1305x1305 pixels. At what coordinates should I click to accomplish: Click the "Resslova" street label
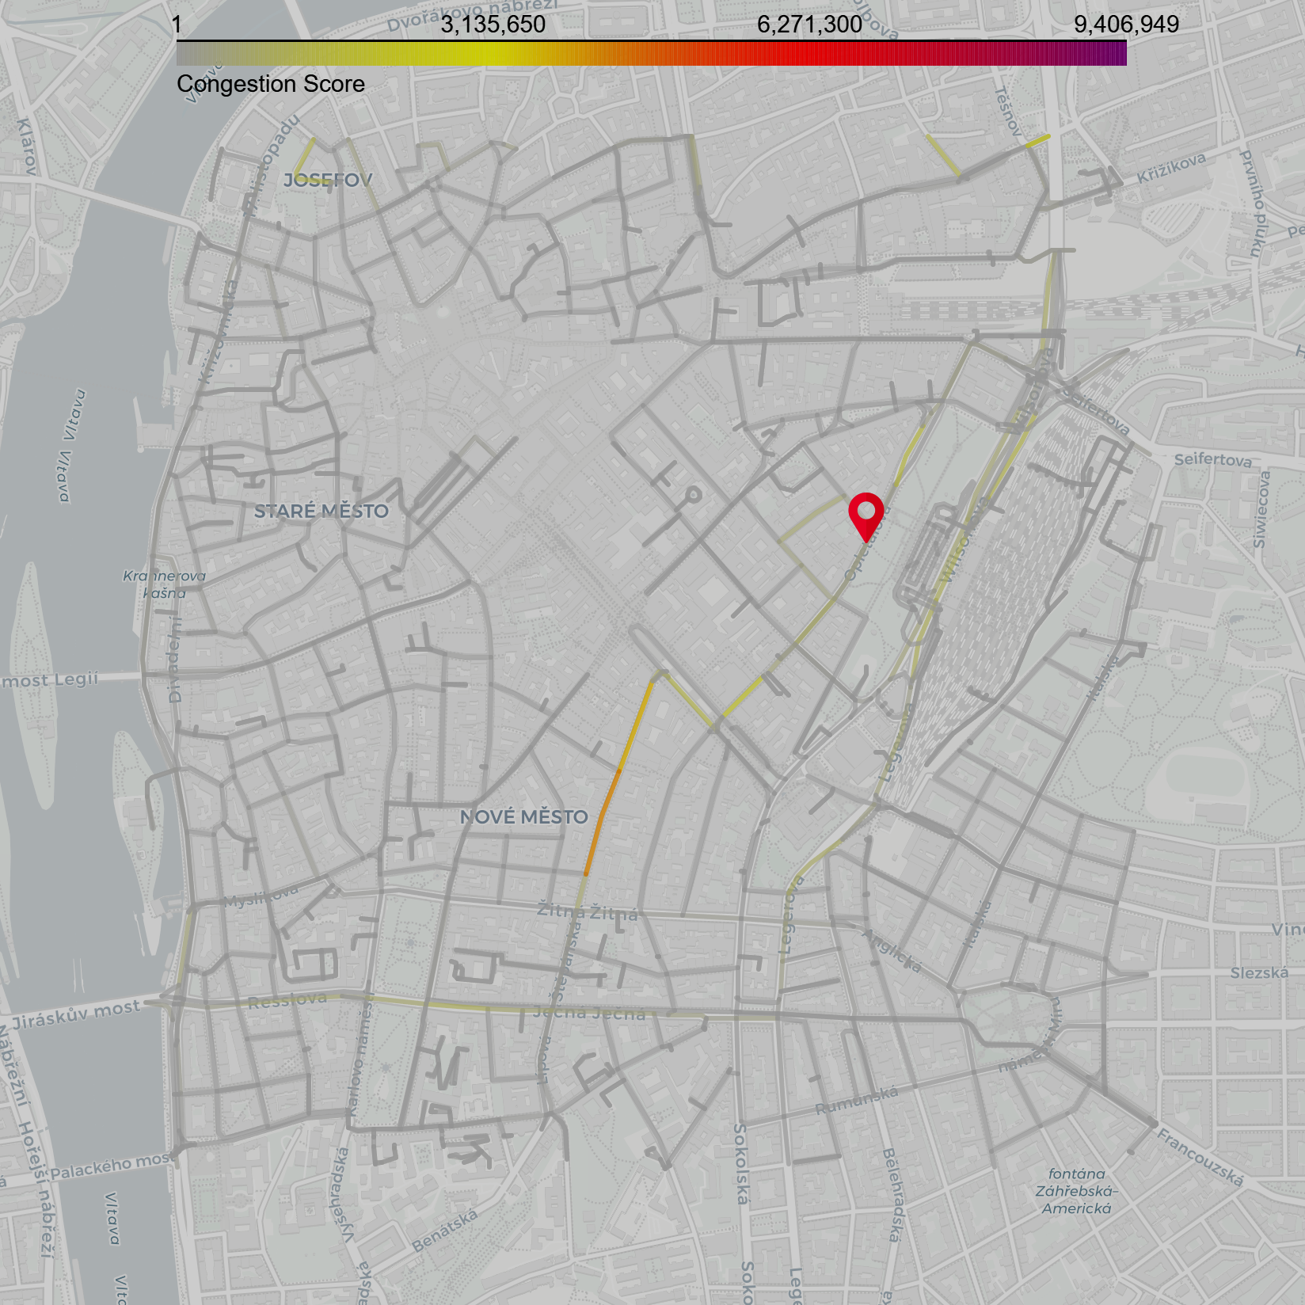287,1001
